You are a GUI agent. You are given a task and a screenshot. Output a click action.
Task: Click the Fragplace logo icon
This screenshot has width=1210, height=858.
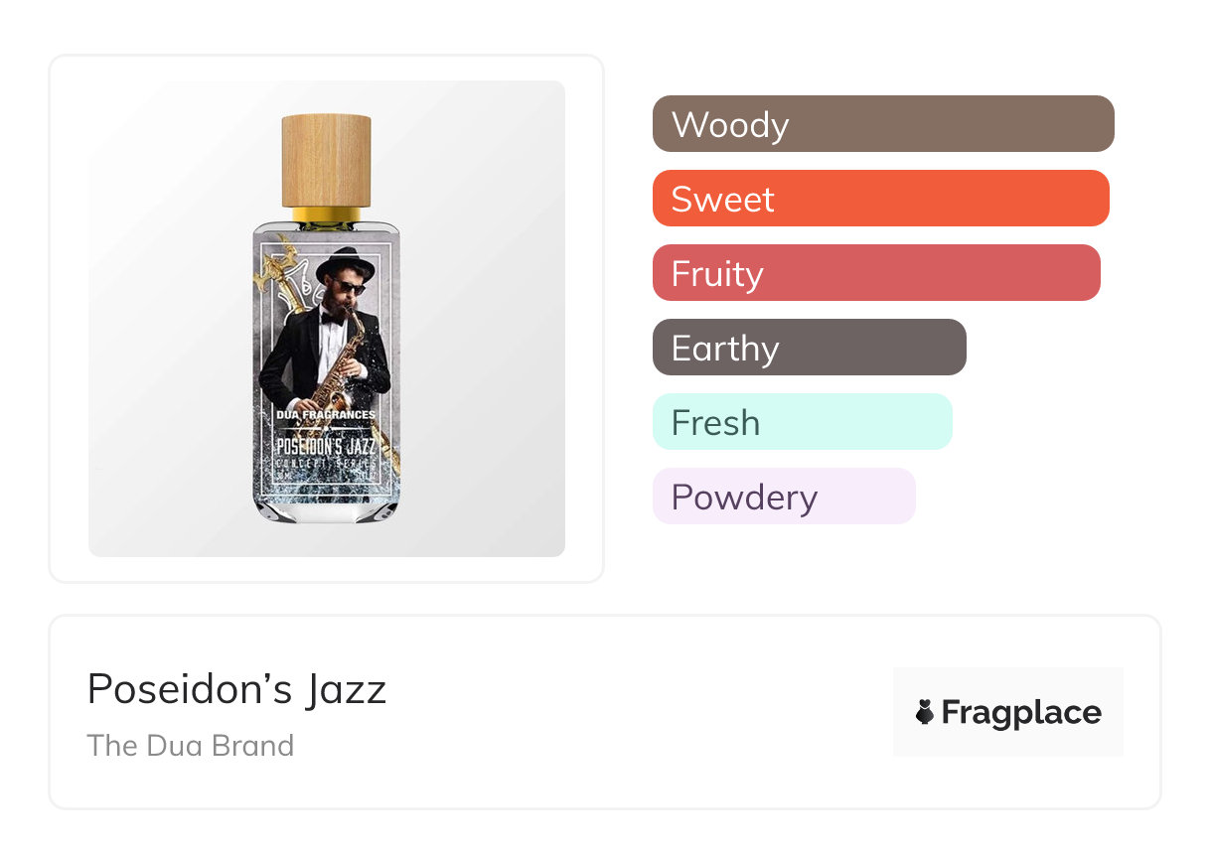click(x=925, y=712)
